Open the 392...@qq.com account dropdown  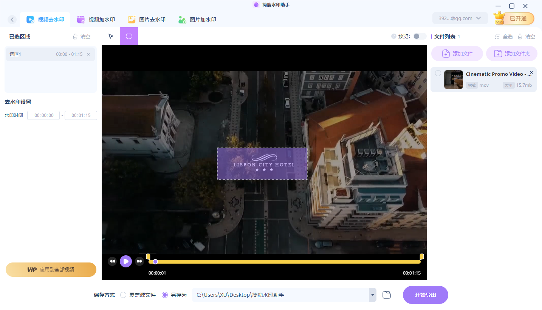pyautogui.click(x=460, y=18)
